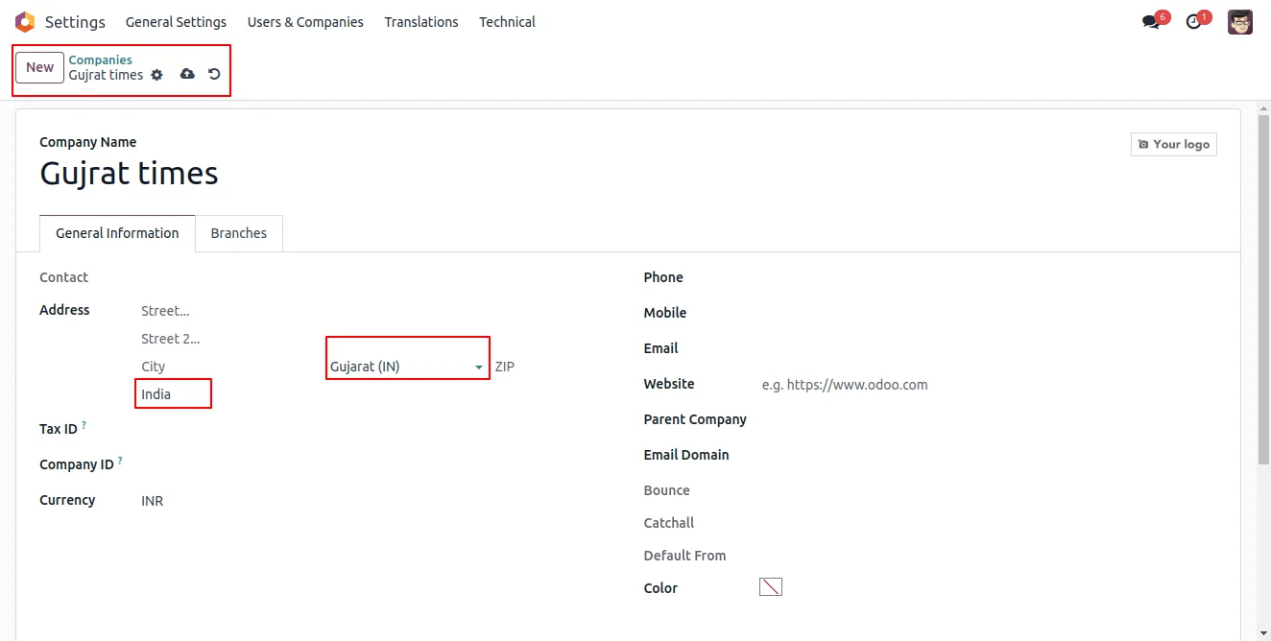Click the Bounce label
The image size is (1271, 641).
pos(666,490)
